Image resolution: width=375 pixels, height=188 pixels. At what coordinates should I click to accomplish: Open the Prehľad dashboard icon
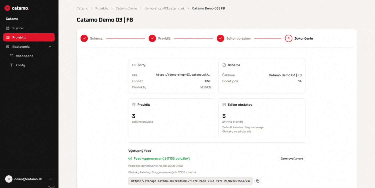point(8,28)
